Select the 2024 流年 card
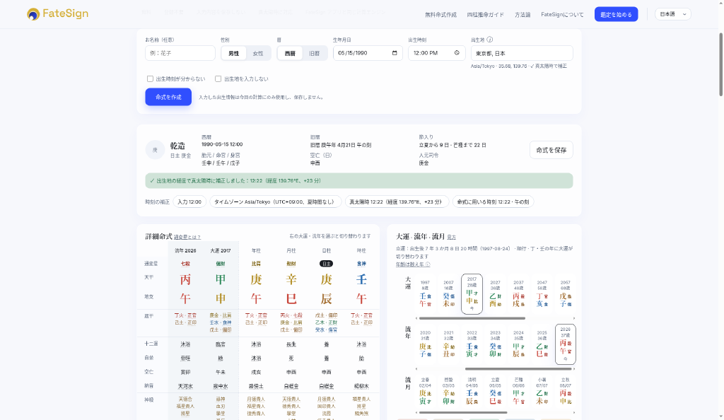The image size is (724, 420). (x=518, y=344)
